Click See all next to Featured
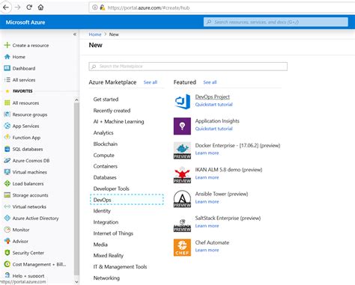Screen dimensions: 355x285 pyautogui.click(x=210, y=82)
